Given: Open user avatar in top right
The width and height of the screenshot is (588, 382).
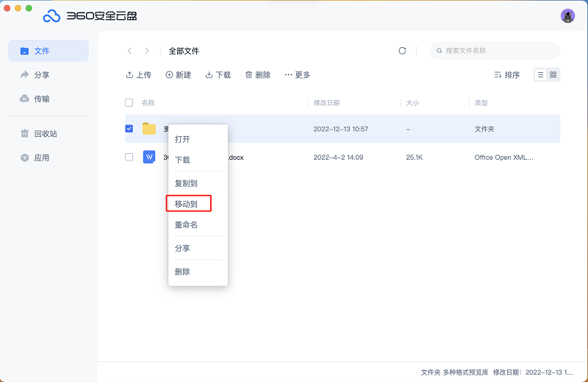Looking at the screenshot, I should (x=567, y=15).
